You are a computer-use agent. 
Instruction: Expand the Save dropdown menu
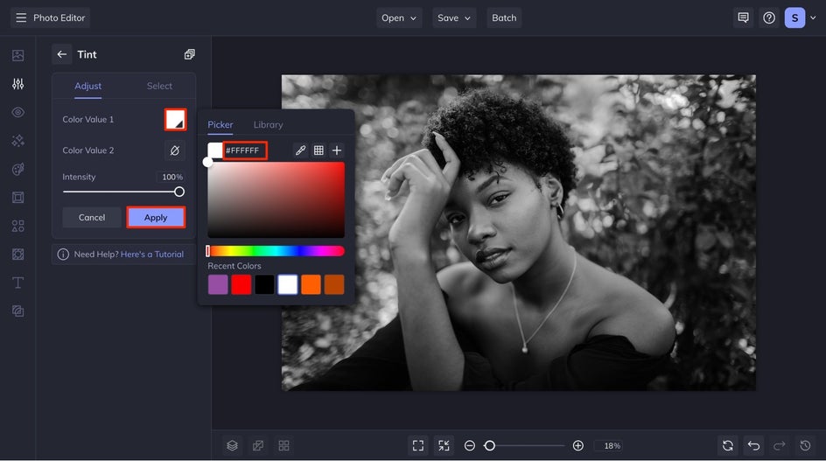click(454, 17)
